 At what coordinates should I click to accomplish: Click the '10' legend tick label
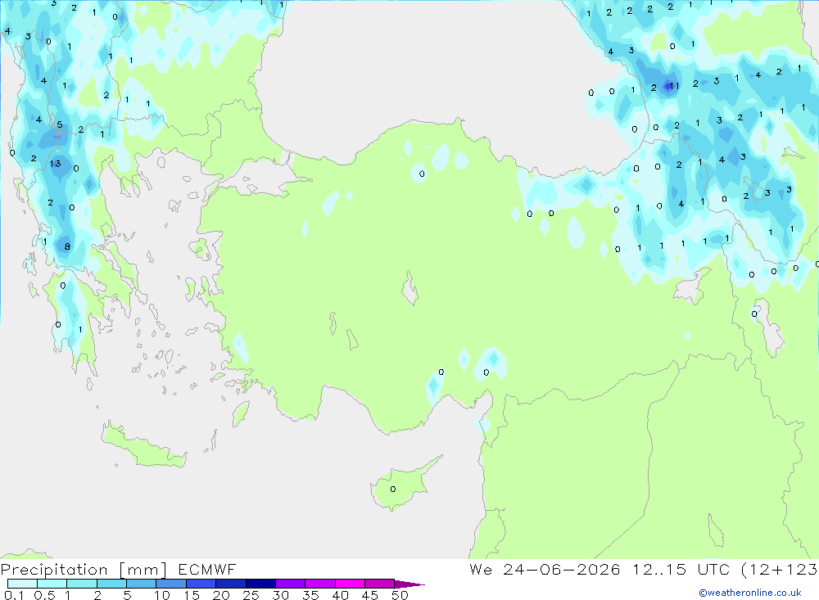pyautogui.click(x=161, y=595)
